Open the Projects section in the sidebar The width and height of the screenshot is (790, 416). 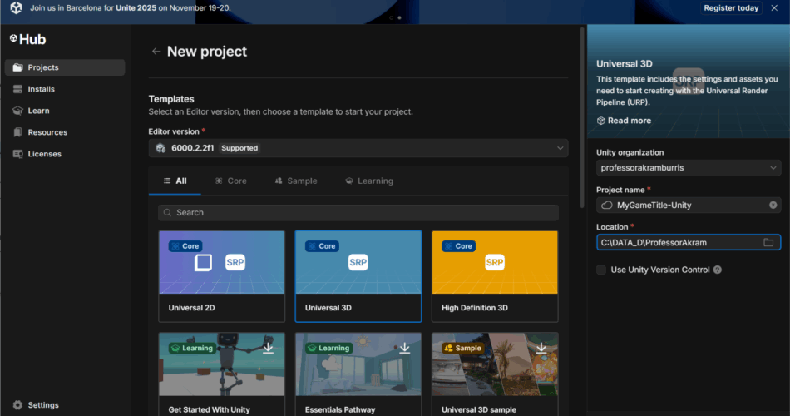[65, 67]
